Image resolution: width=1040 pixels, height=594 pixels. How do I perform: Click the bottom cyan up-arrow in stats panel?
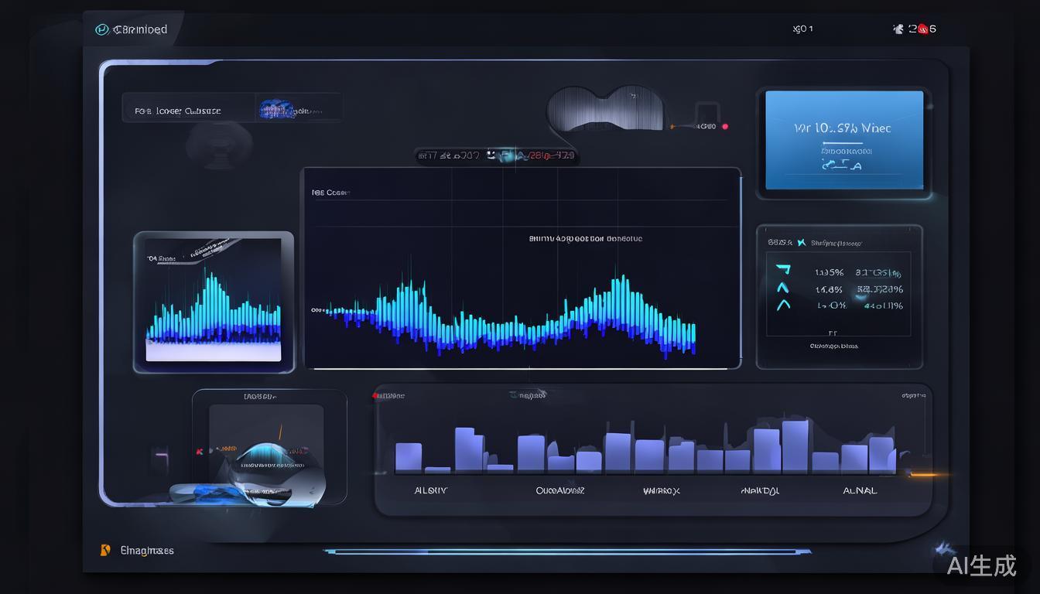click(783, 305)
